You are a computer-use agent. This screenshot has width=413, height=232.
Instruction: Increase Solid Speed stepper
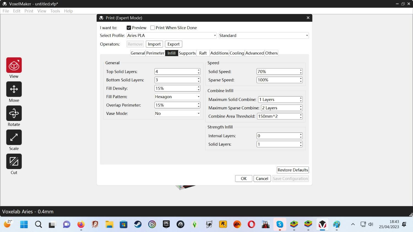click(301, 70)
